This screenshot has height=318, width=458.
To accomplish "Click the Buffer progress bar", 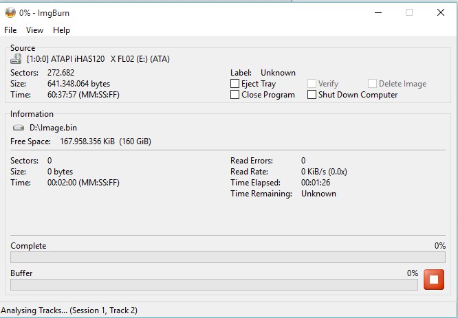I will click(214, 285).
